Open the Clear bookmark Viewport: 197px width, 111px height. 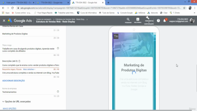point(164,13)
